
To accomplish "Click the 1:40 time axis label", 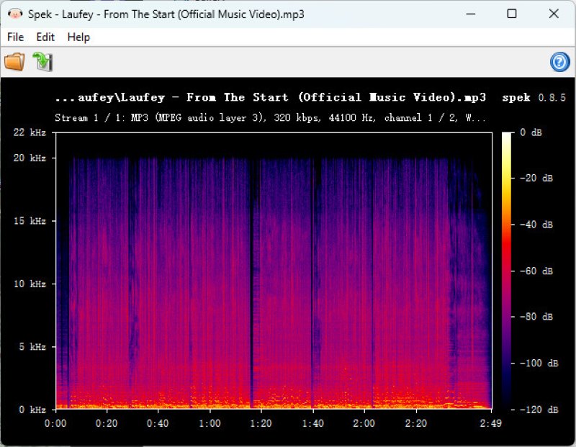I will pos(313,423).
